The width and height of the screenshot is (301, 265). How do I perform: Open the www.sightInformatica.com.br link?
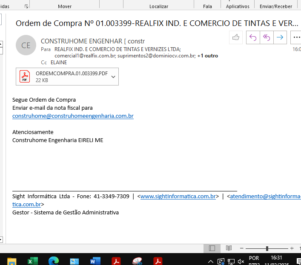(178, 197)
